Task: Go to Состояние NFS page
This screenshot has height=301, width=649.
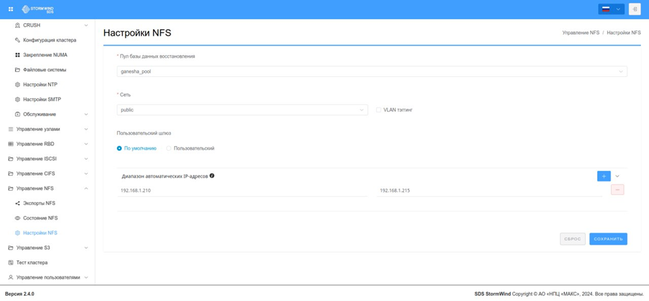Action: tap(40, 218)
